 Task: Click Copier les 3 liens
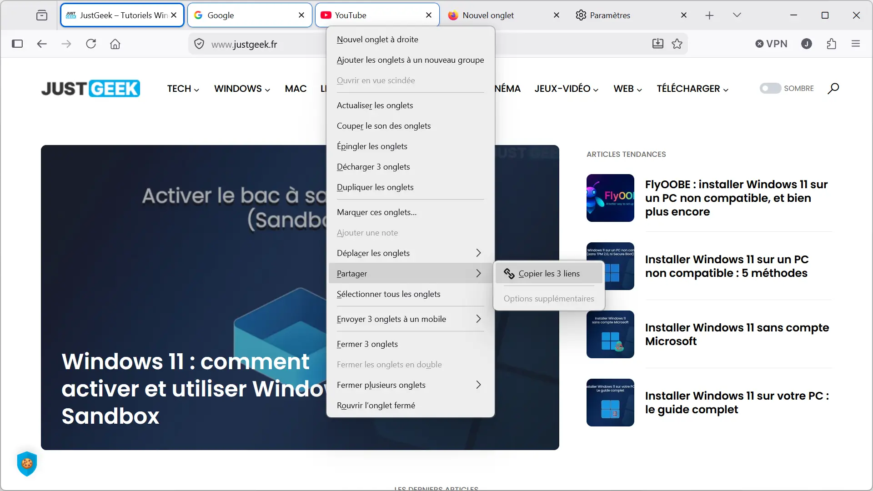click(549, 273)
